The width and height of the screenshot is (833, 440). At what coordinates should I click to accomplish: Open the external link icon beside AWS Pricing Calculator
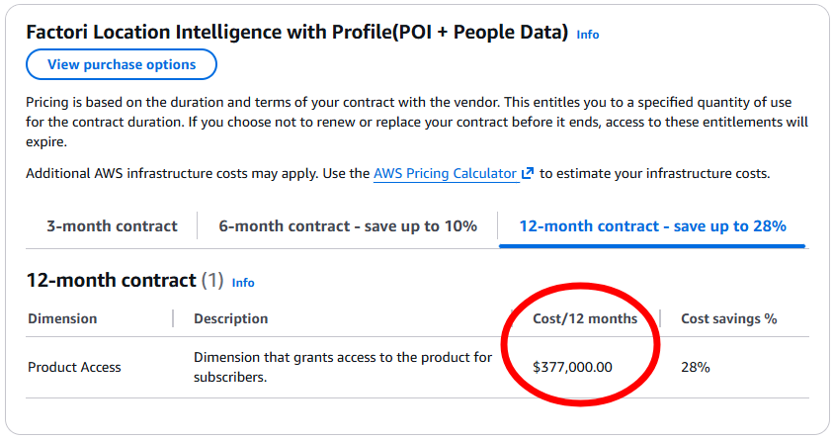coord(528,173)
